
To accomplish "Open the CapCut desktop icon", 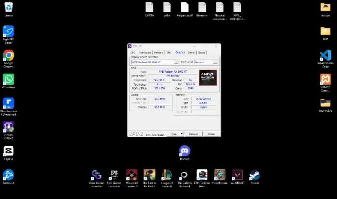I will point(9,153).
